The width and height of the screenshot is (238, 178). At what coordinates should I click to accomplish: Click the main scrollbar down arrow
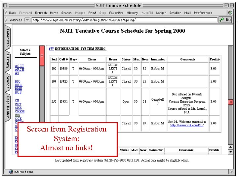231,152
